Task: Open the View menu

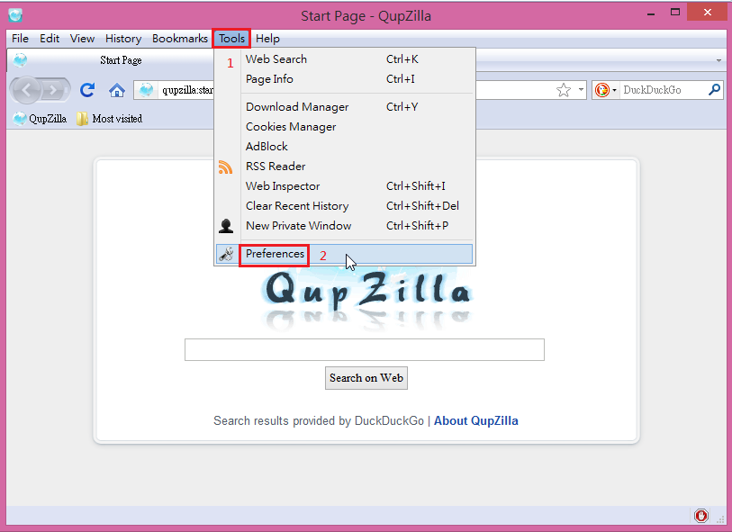Action: pos(82,39)
